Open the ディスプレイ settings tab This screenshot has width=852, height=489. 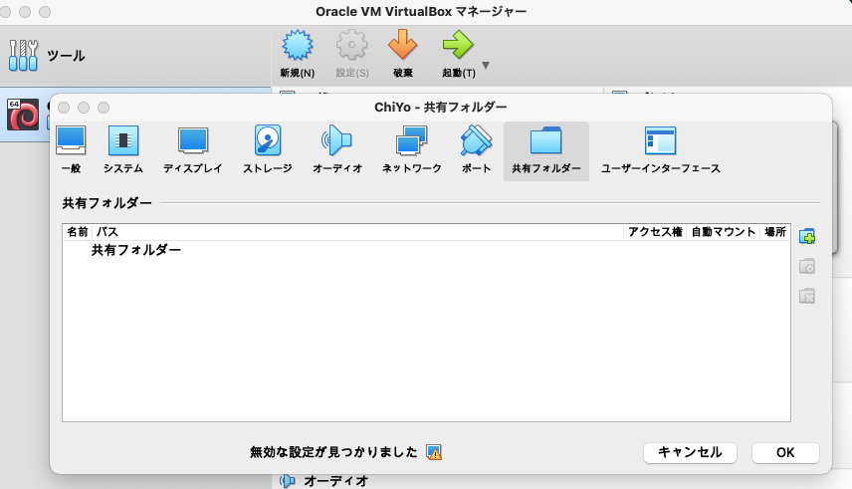click(193, 150)
